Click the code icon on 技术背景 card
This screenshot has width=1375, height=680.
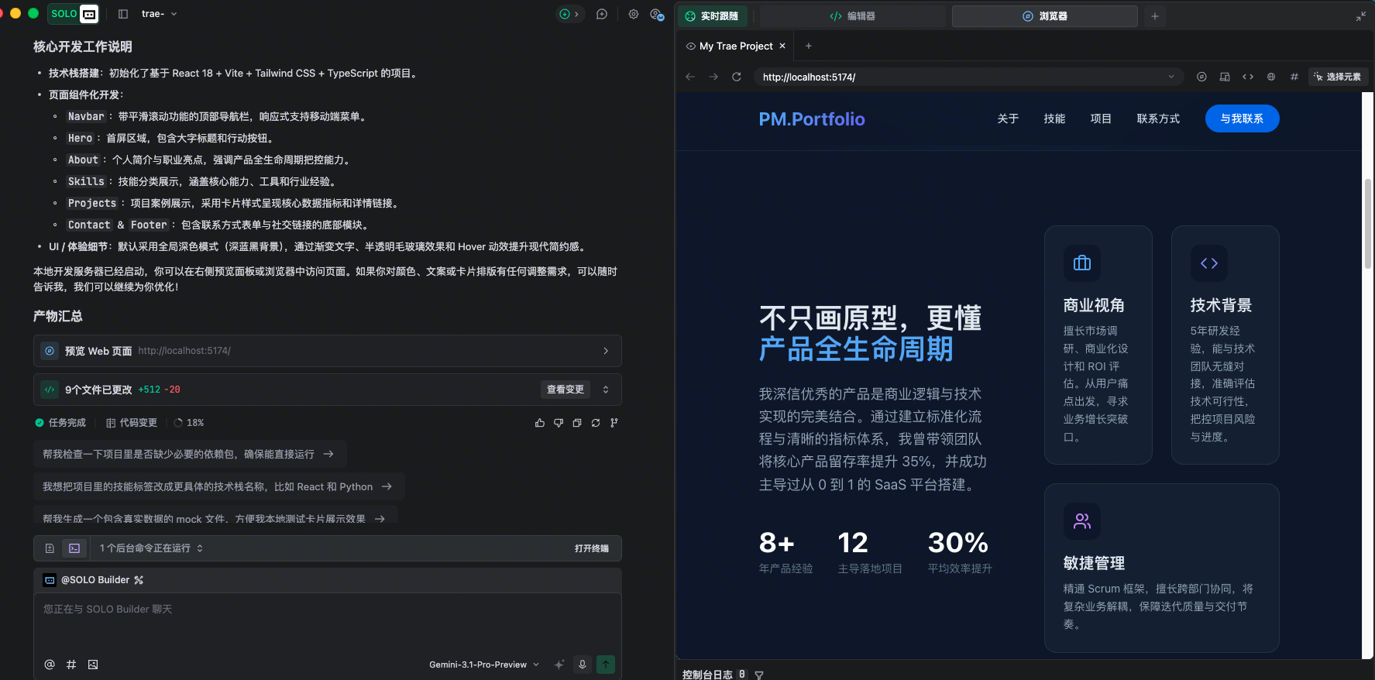point(1208,263)
